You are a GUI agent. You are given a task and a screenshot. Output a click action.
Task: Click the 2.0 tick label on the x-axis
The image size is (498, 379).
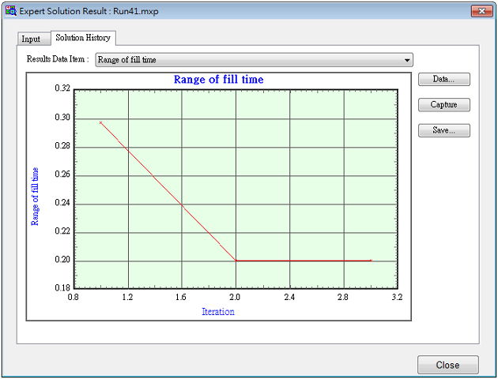click(x=236, y=298)
